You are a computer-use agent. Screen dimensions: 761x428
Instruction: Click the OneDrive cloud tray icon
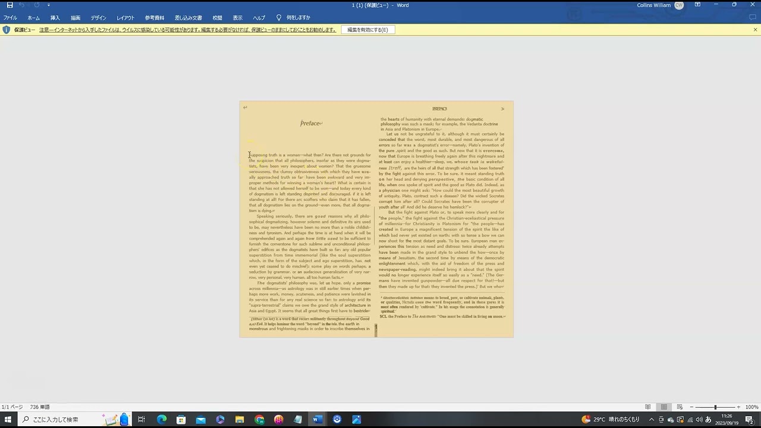671,420
